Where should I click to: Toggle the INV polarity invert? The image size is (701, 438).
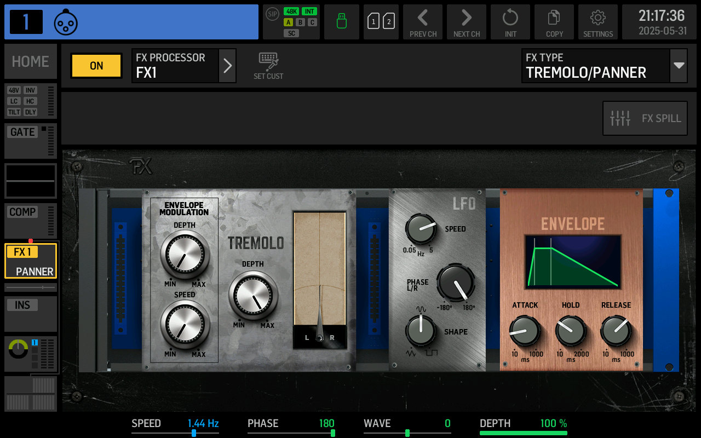31,91
